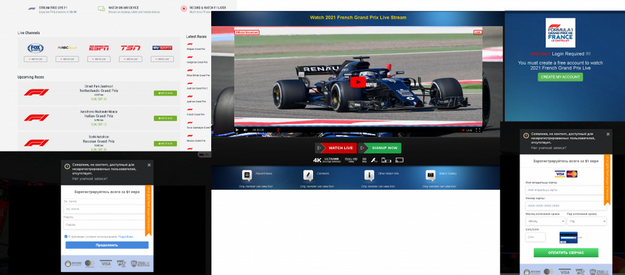Screen dimensions: 625x275
Task: Click the CREATE MY ACCOUNT button
Action: (x=560, y=77)
